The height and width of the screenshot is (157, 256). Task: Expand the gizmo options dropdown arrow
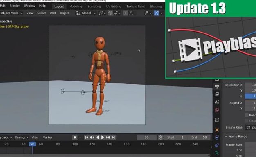click(162, 13)
